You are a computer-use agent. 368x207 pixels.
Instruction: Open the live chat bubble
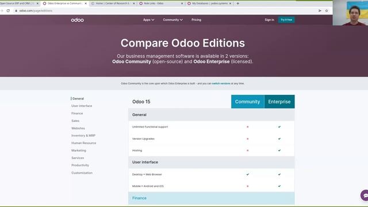pyautogui.click(x=365, y=195)
